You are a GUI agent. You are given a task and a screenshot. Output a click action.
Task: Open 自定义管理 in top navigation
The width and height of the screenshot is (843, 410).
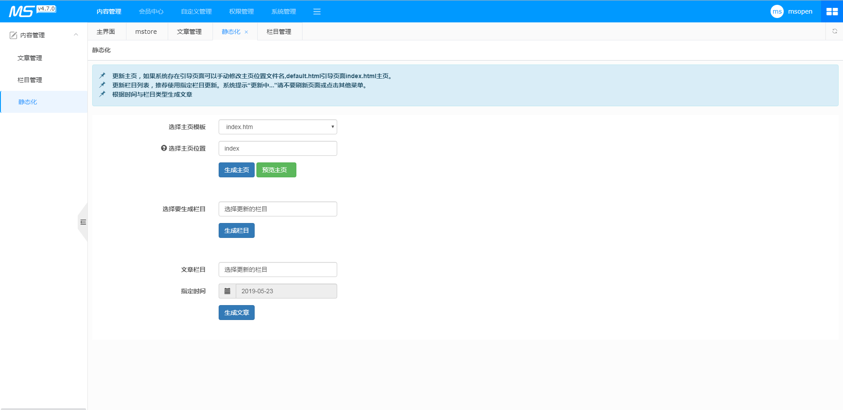pos(196,11)
